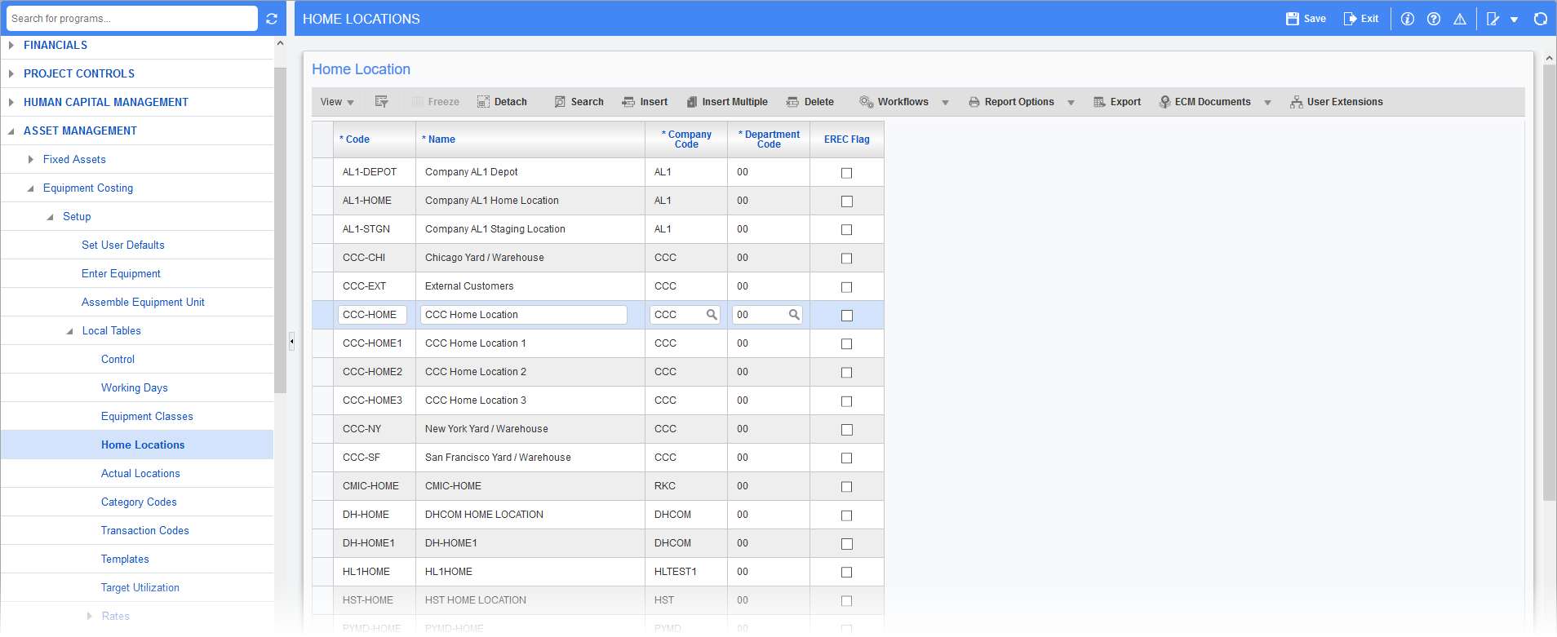The width and height of the screenshot is (1557, 637).
Task: Open Working Days table
Action: (x=135, y=387)
